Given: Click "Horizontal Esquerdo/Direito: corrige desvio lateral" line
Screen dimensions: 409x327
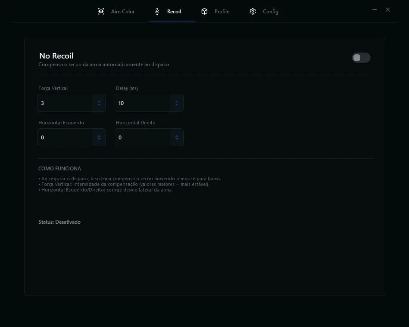Looking at the screenshot, I should [106, 190].
